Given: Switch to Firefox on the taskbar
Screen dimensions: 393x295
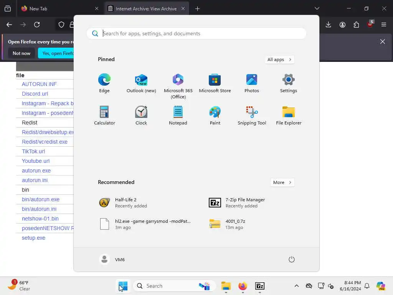Looking at the screenshot, I should click(x=243, y=286).
